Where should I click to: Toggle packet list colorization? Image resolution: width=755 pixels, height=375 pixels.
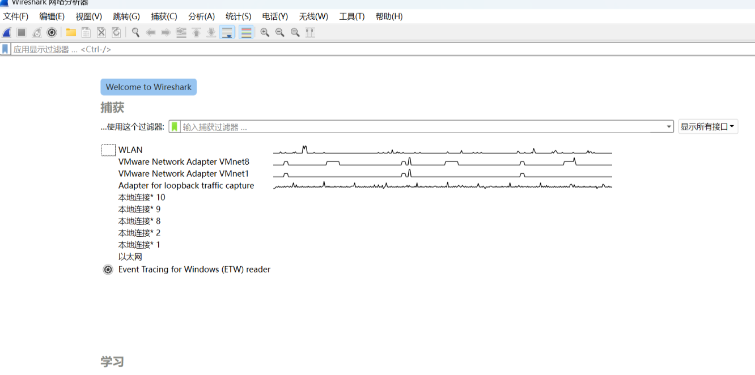point(246,32)
